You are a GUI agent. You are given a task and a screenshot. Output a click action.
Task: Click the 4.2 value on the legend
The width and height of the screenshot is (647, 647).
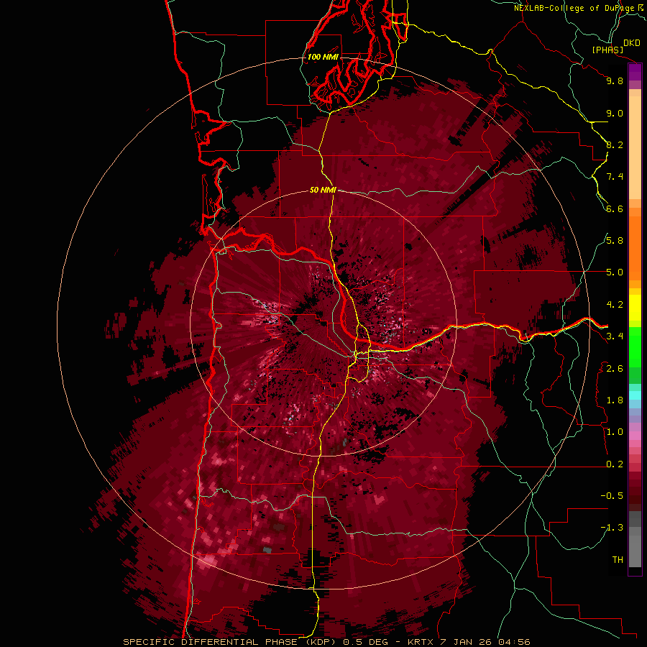615,305
